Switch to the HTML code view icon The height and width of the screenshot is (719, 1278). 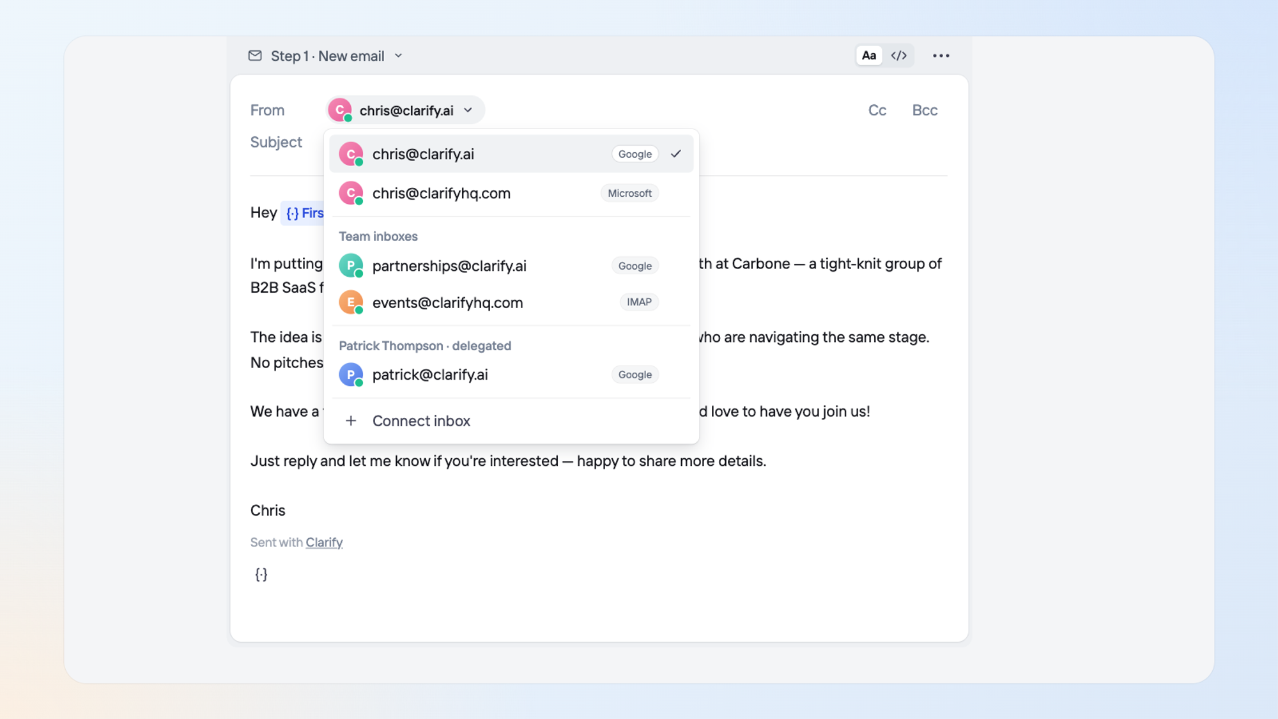(x=898, y=56)
